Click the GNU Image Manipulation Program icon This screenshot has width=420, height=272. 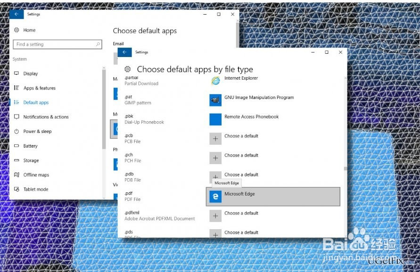pyautogui.click(x=215, y=100)
